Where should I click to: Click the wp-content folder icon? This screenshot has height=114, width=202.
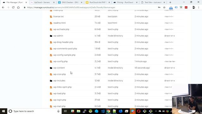51,68
